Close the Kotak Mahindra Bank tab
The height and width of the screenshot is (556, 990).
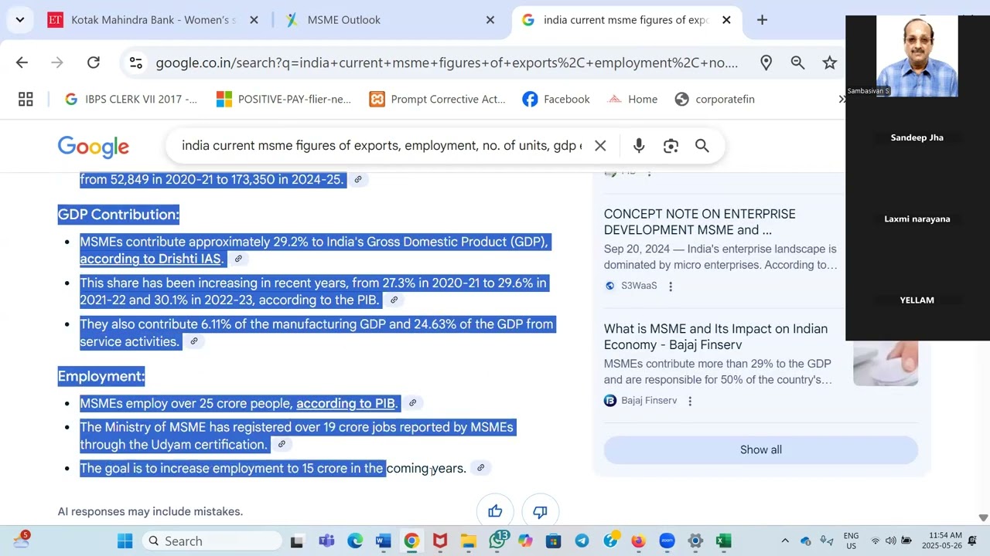pos(254,20)
